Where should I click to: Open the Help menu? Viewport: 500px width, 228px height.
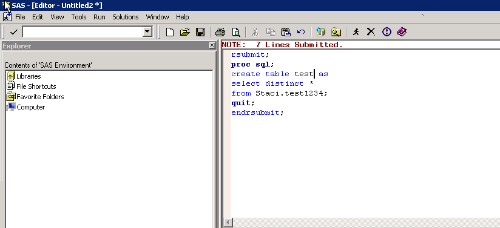click(183, 17)
